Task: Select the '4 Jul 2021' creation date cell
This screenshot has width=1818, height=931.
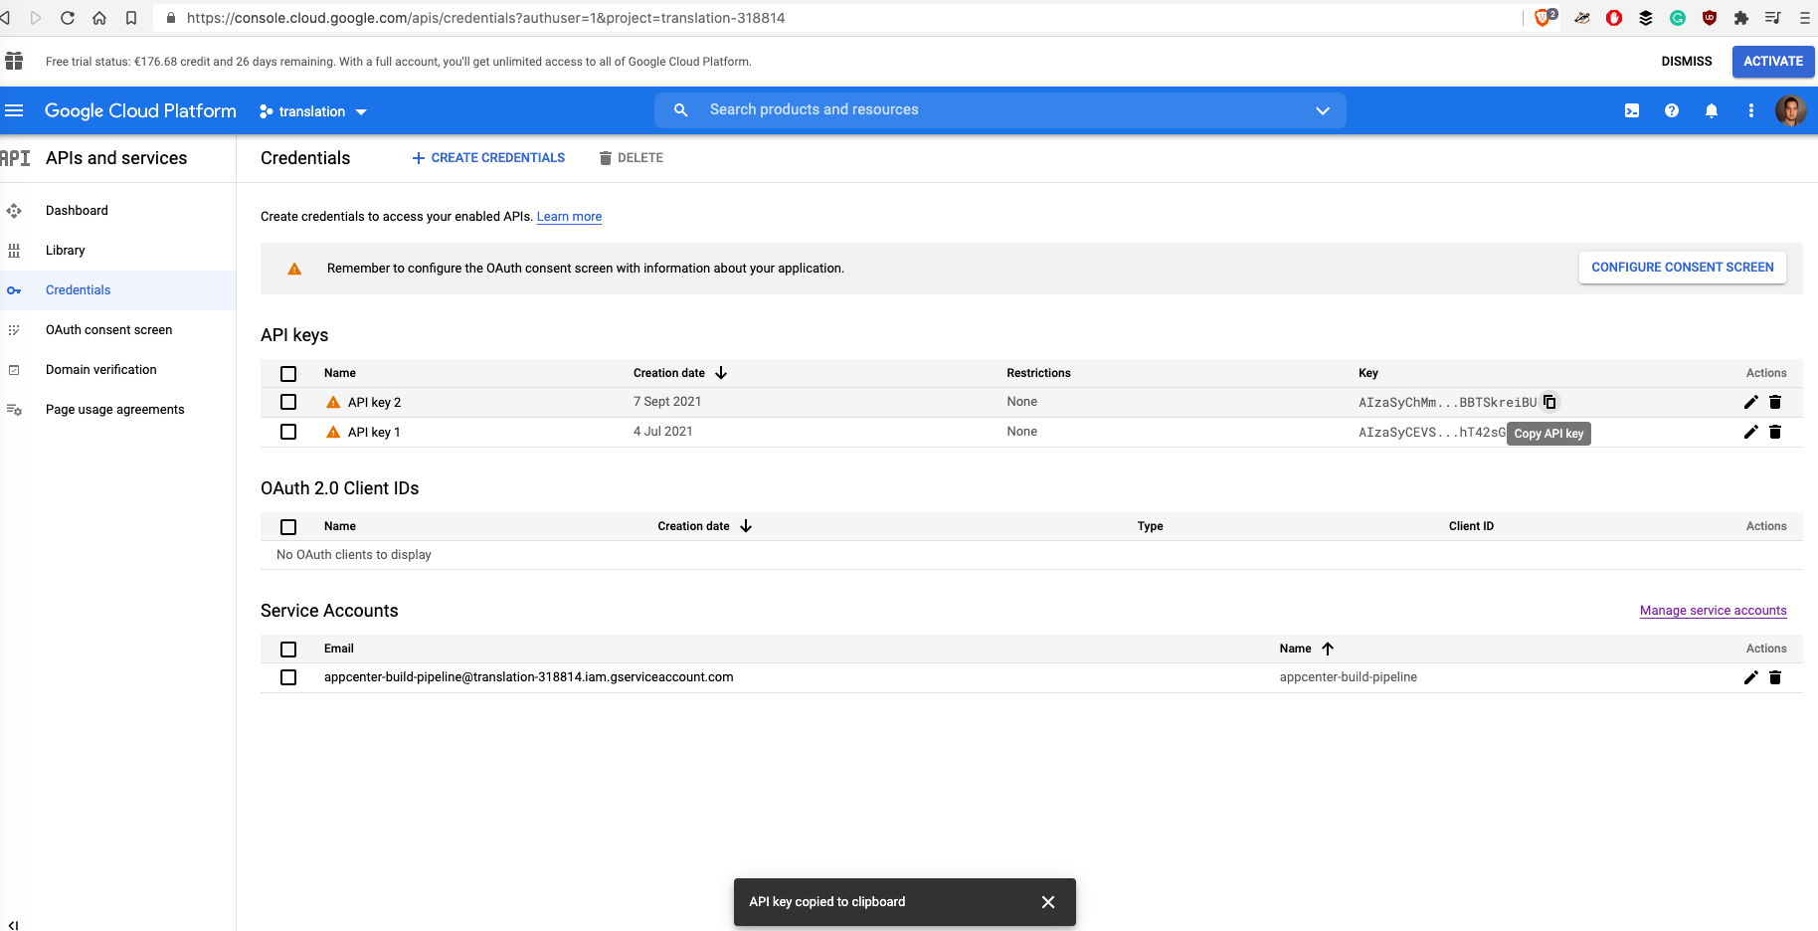Action: tap(662, 432)
